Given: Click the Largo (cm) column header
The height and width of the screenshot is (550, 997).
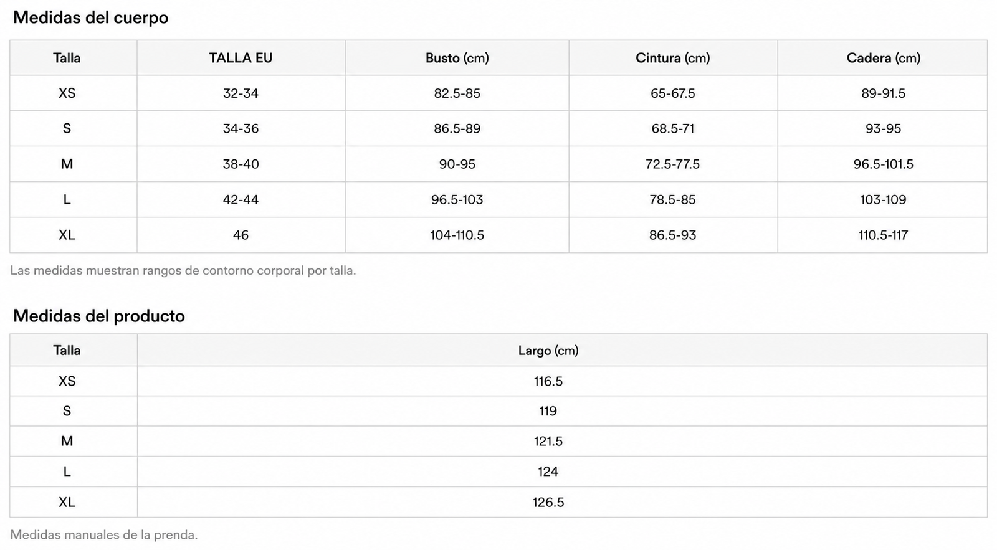Looking at the screenshot, I should click(548, 351).
